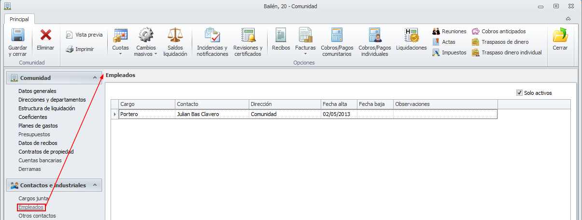Image resolution: width=582 pixels, height=220 pixels.
Task: Click the Cerrar folder icon
Action: click(560, 35)
